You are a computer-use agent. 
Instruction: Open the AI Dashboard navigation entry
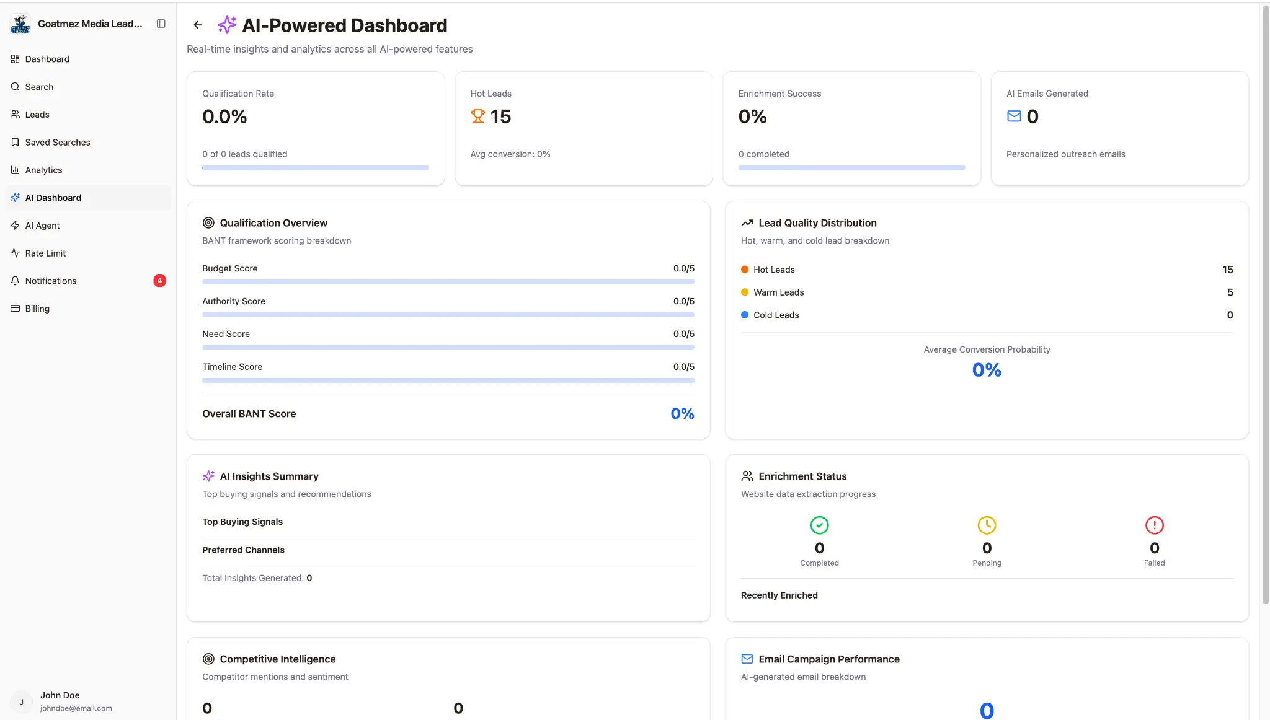point(53,197)
